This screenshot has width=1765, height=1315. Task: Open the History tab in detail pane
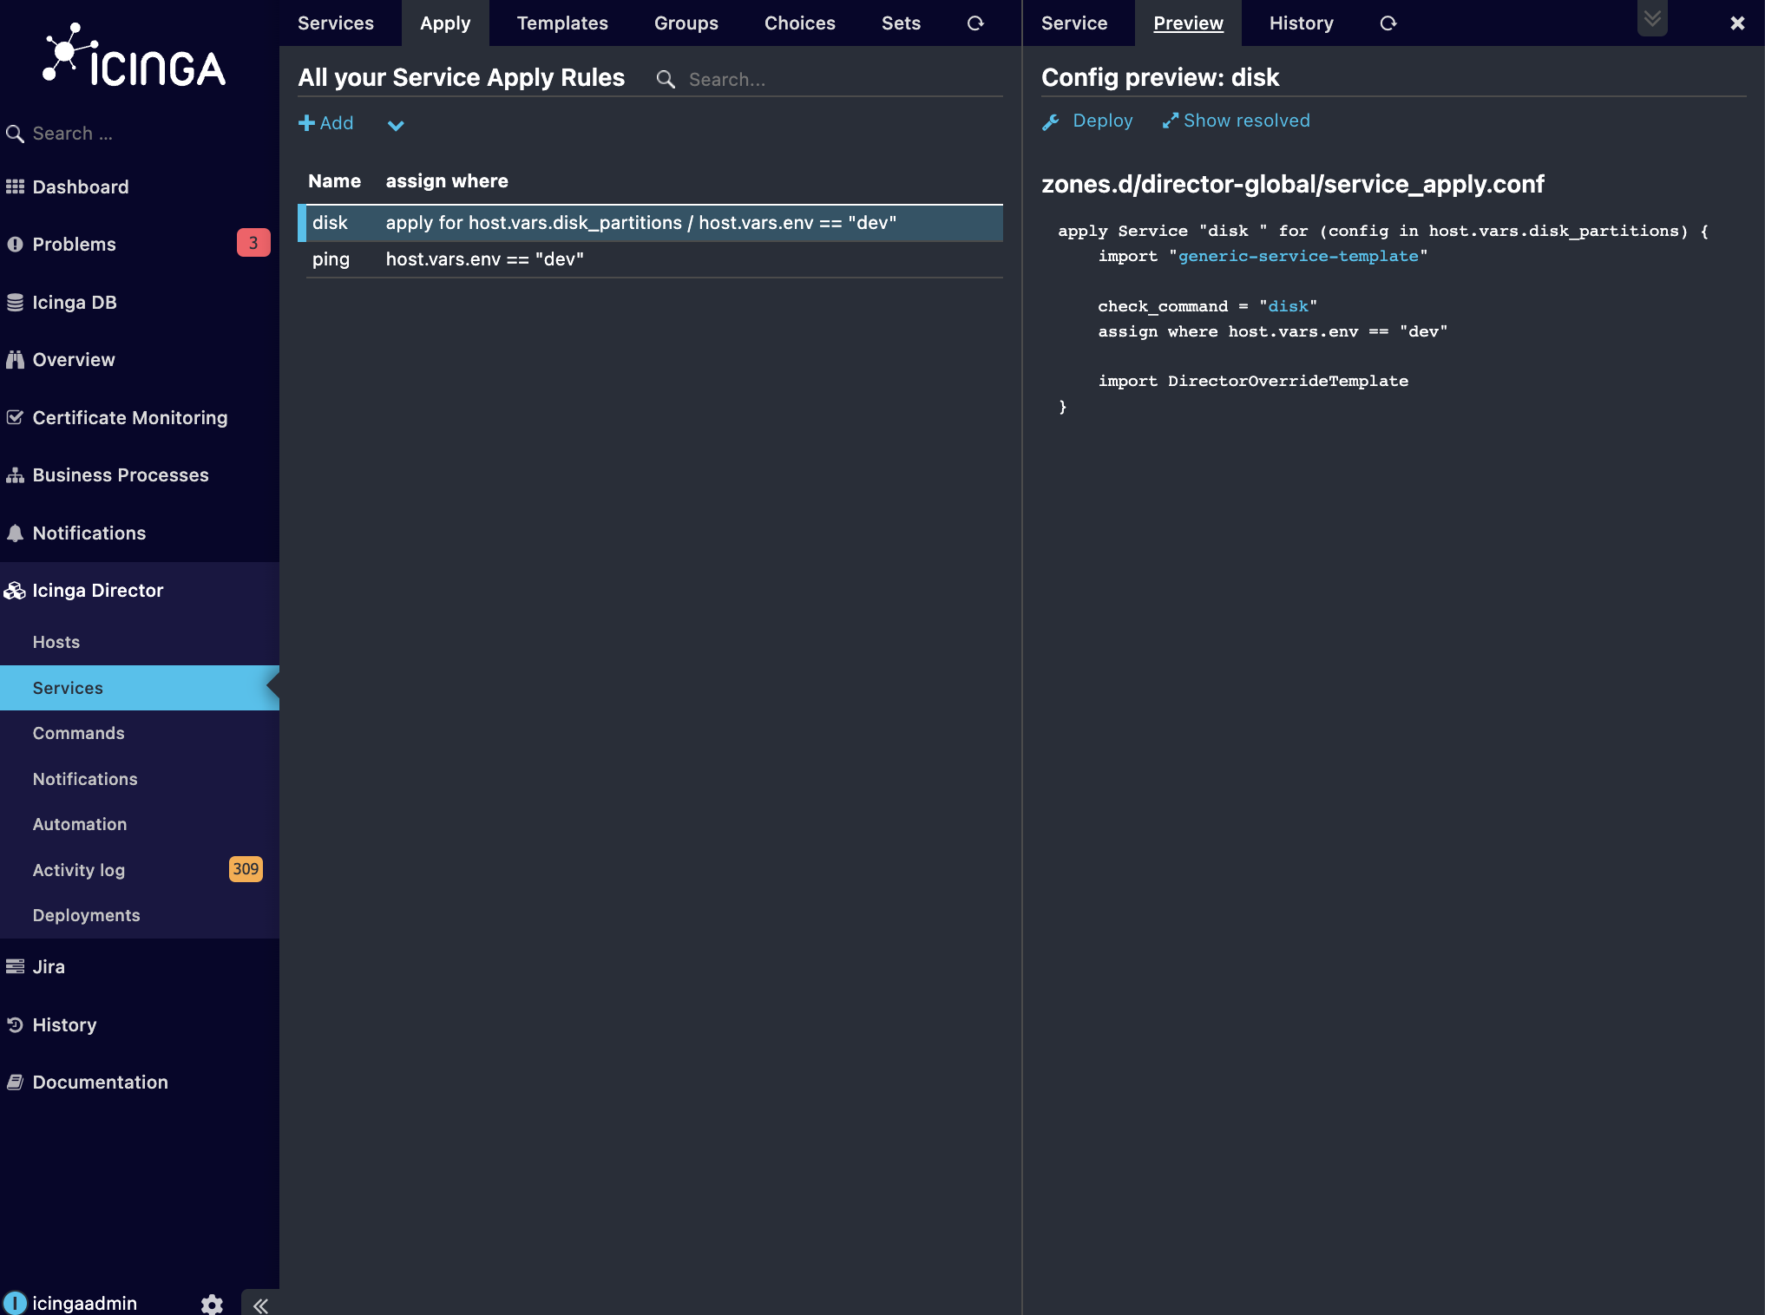point(1301,23)
